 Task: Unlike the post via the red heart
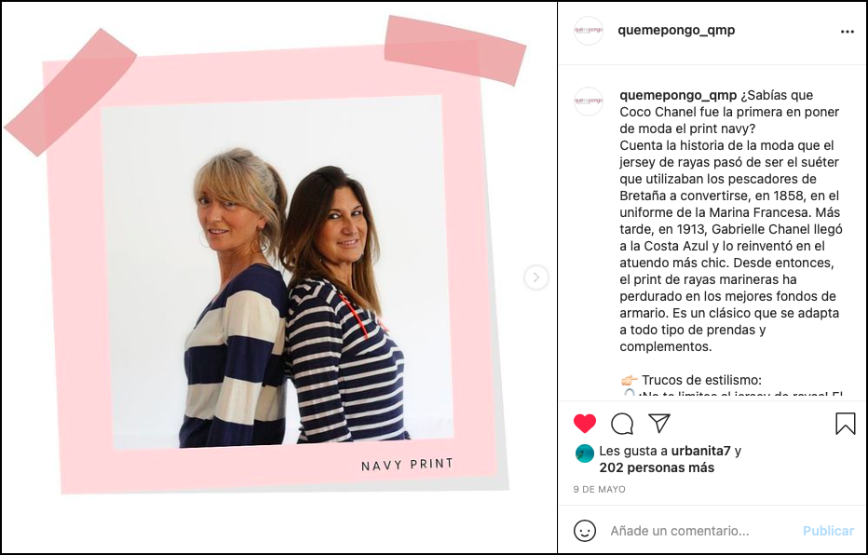click(585, 424)
